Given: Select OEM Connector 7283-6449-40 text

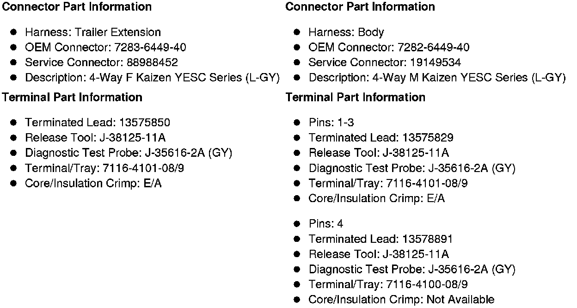Looking at the screenshot, I should [x=105, y=47].
